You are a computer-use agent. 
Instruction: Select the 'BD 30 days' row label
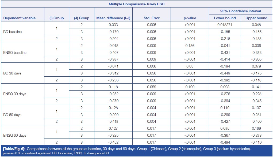(x=12, y=73)
